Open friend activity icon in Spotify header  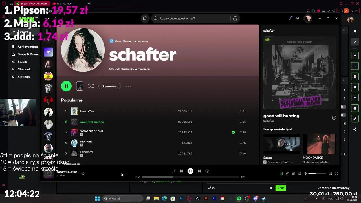coord(298,19)
